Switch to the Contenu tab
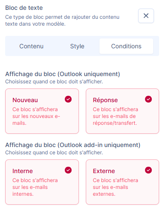This screenshot has height=209, width=163. (x=31, y=46)
